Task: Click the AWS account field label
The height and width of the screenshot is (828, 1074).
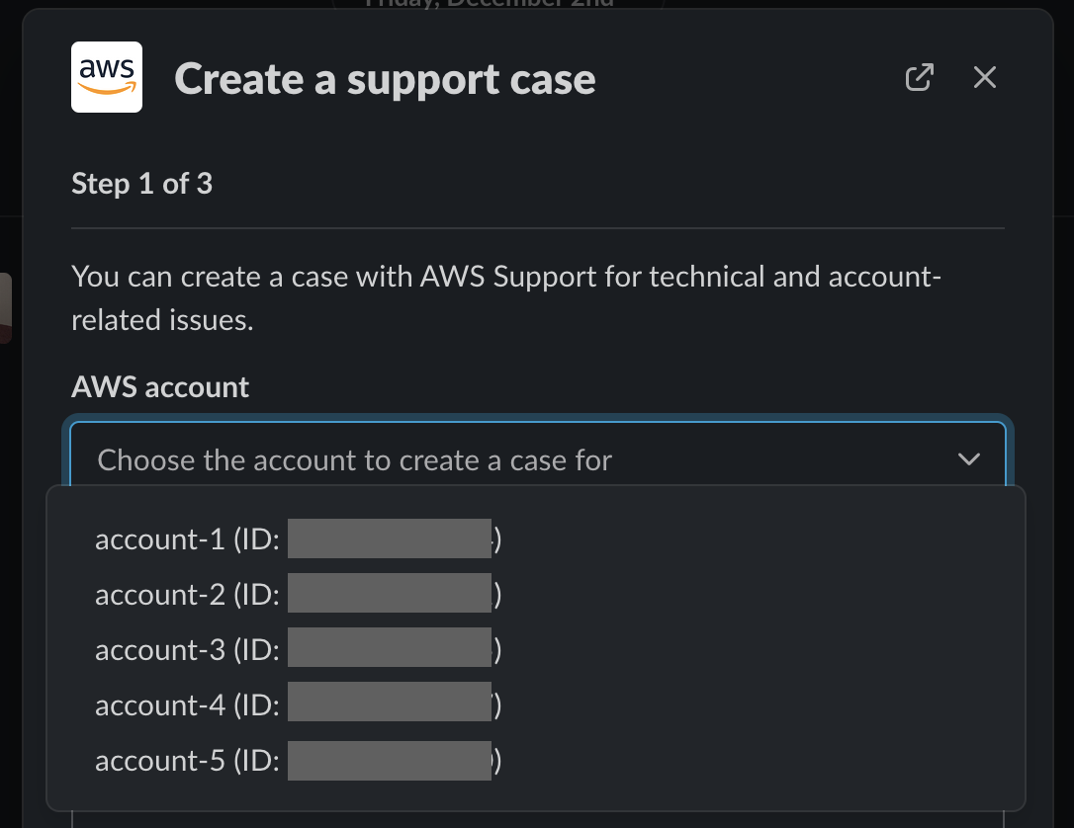Action: pyautogui.click(x=159, y=386)
